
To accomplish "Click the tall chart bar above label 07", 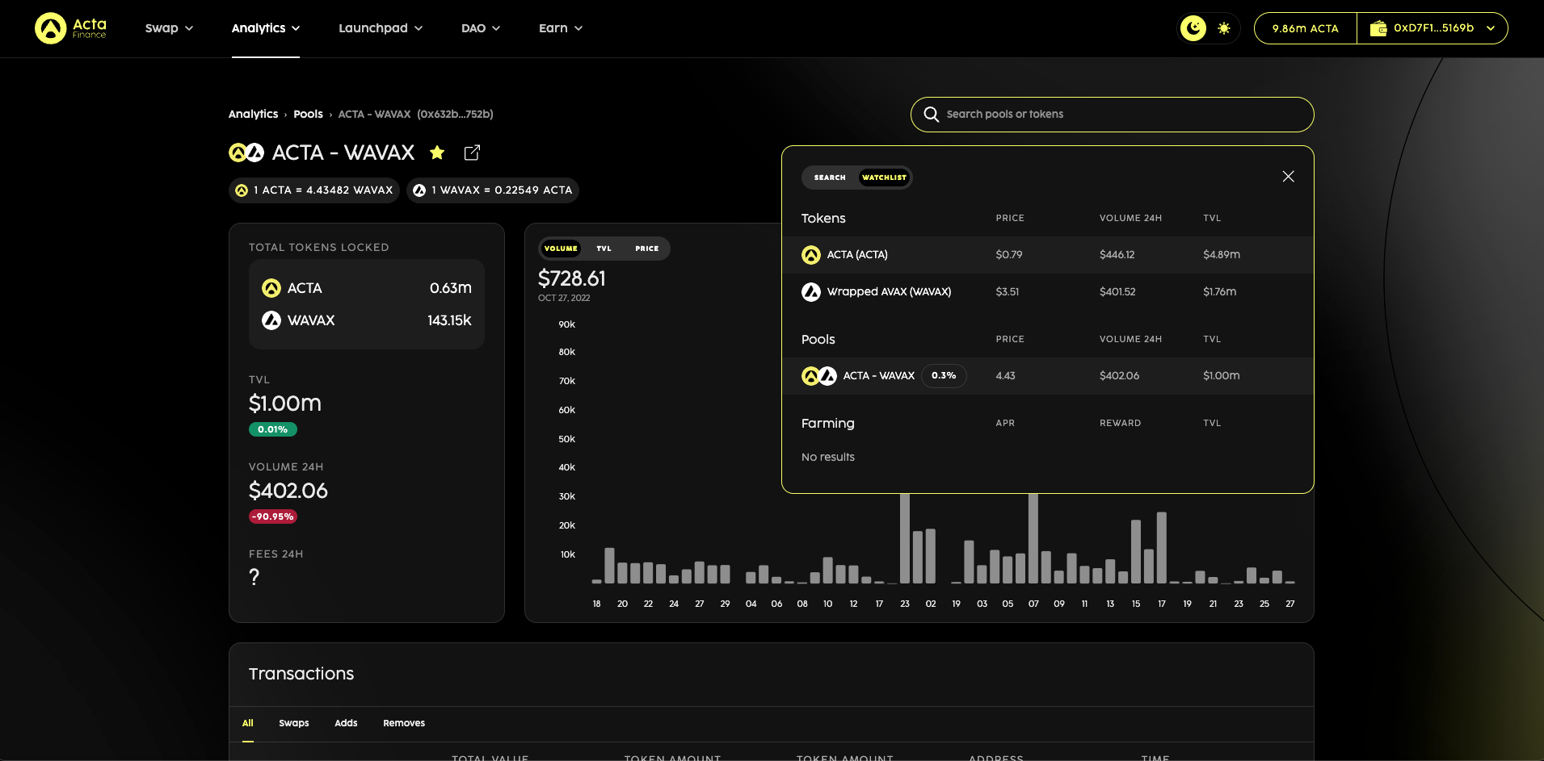I will click(x=1033, y=537).
